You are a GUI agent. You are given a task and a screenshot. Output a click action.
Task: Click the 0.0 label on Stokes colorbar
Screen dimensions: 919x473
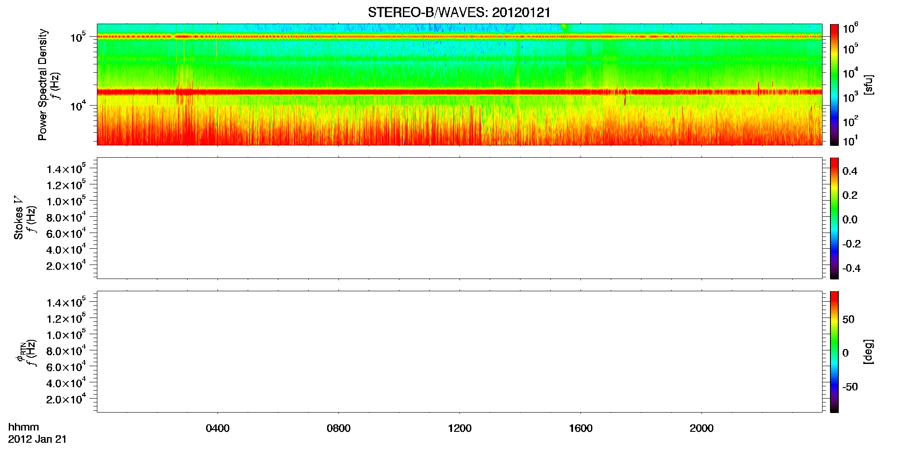coord(850,220)
